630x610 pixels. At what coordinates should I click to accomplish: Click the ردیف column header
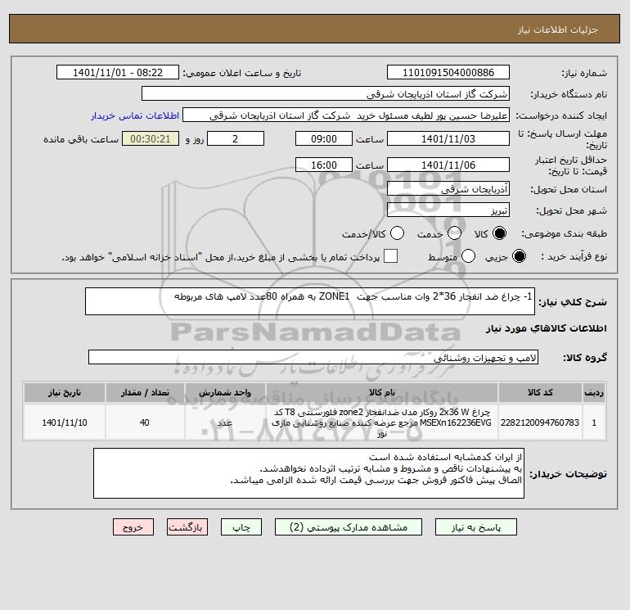[x=594, y=392]
